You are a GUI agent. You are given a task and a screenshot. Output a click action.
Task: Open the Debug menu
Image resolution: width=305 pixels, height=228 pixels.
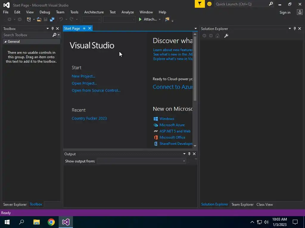pos(45,12)
